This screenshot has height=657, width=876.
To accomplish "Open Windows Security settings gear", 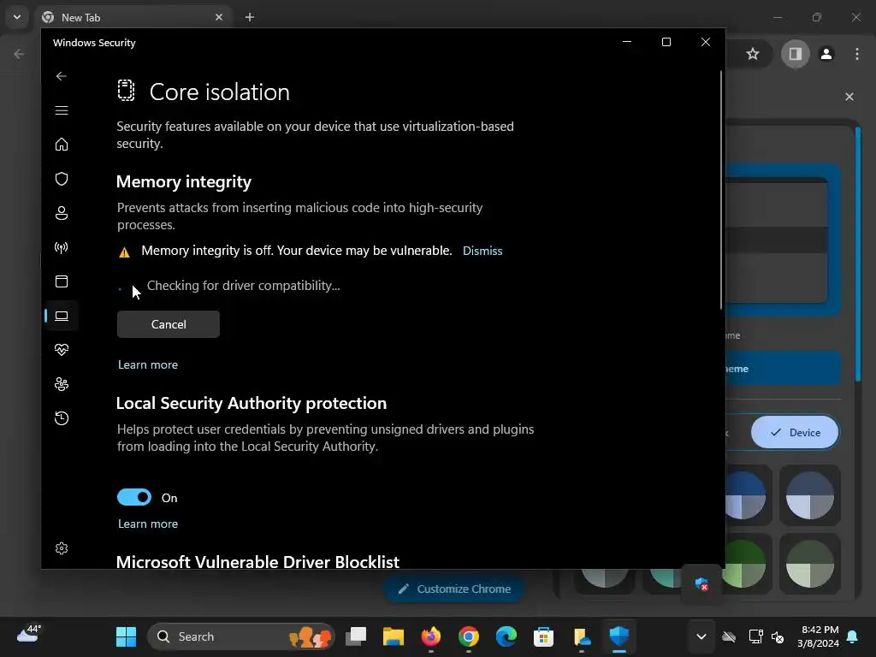I will click(x=62, y=548).
